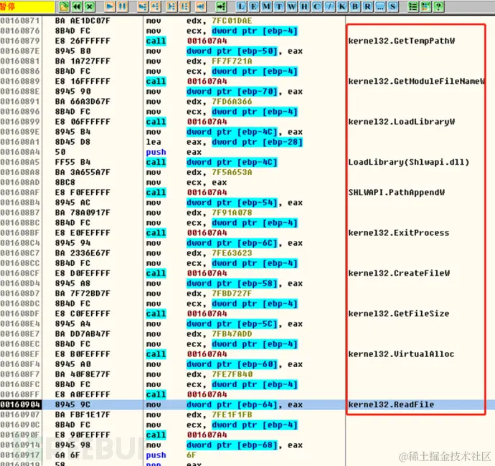495x466 pixels.
Task: Click the Step over toolbar icon
Action: pyautogui.click(x=156, y=6)
